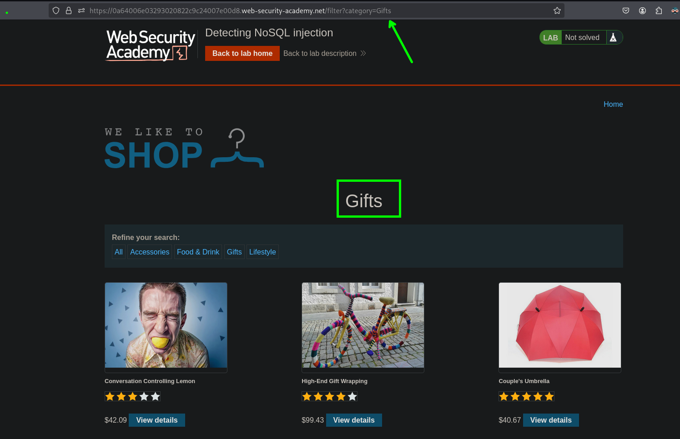Click the Web Security Academy logo

click(x=150, y=45)
